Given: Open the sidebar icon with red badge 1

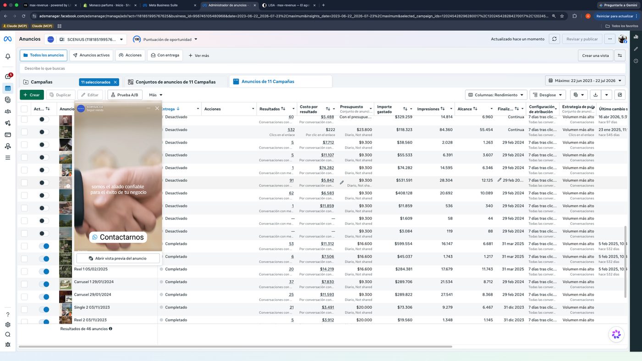Looking at the screenshot, I should 8,76.
